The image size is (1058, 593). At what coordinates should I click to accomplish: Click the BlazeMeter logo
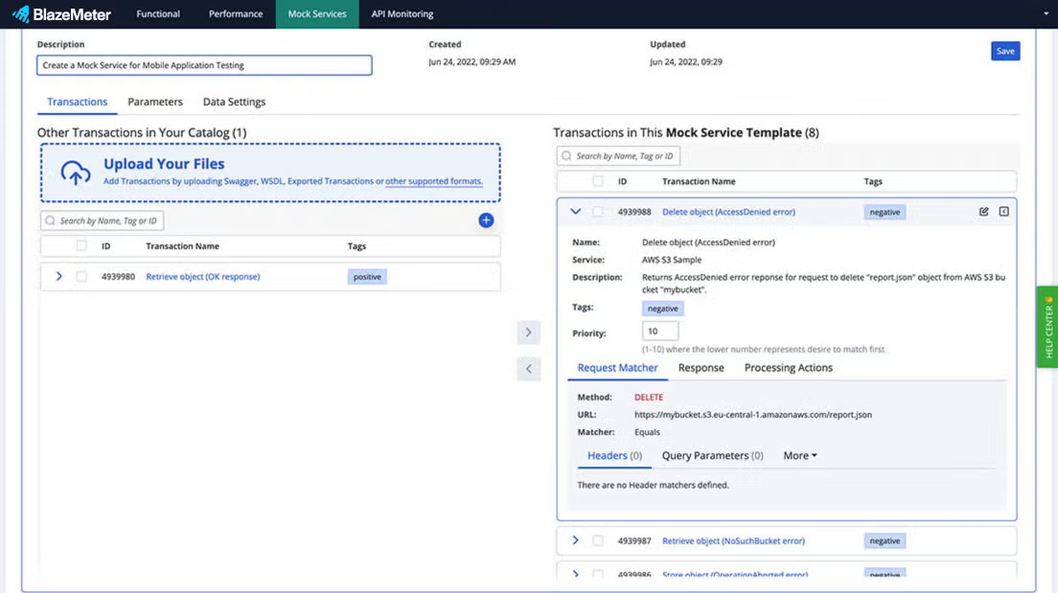tap(61, 13)
